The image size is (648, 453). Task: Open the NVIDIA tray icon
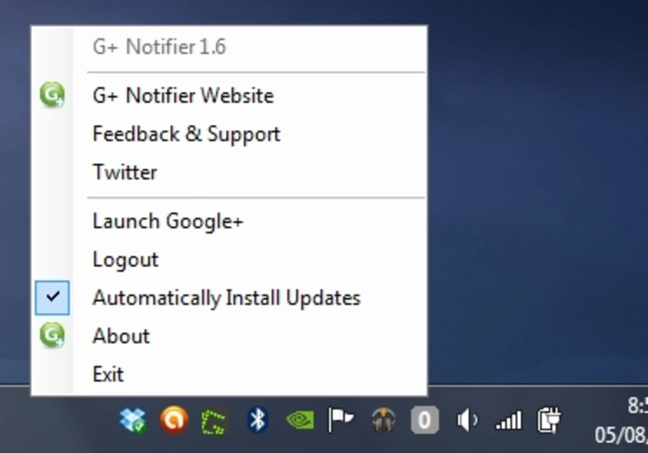tap(300, 420)
